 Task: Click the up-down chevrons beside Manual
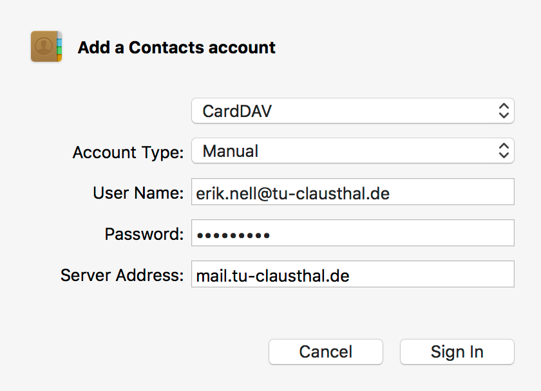(x=504, y=151)
